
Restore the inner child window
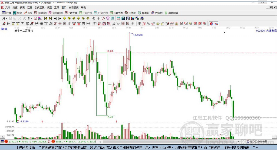[x=271, y=7]
